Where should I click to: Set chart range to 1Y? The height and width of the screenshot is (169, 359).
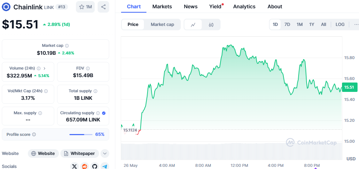click(312, 25)
